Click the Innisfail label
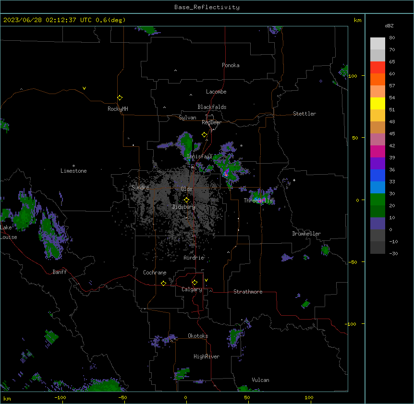Viewport: 414px width, 404px height. [199, 156]
